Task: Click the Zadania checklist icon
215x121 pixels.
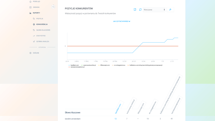Action: click(30, 7)
